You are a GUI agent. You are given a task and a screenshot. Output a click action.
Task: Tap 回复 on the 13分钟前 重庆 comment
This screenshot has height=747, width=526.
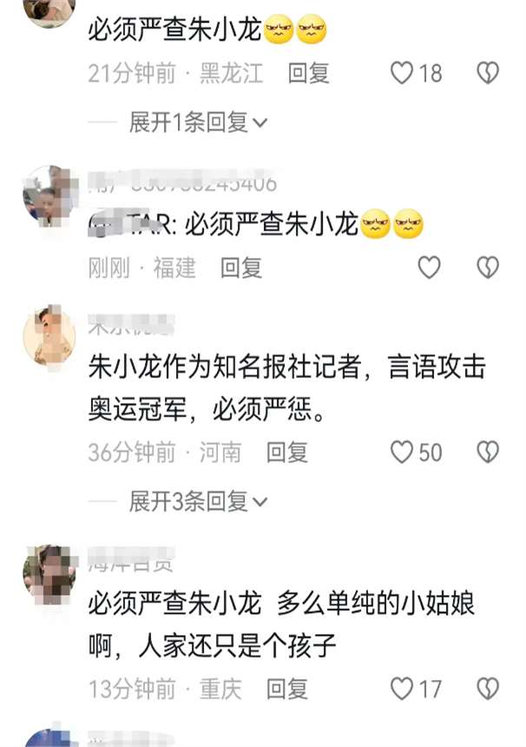[x=287, y=689]
